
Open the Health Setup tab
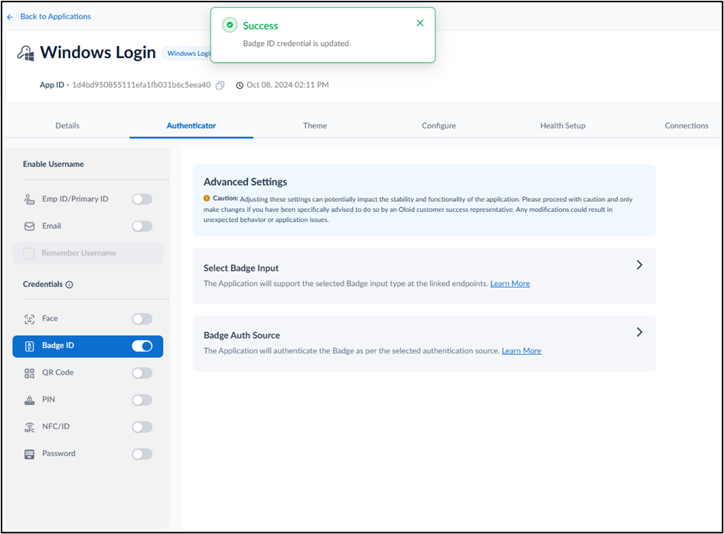(x=563, y=125)
